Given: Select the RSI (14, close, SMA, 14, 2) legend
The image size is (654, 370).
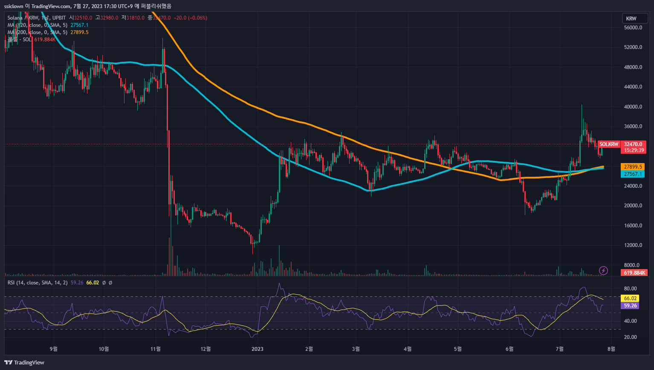Looking at the screenshot, I should (x=38, y=283).
